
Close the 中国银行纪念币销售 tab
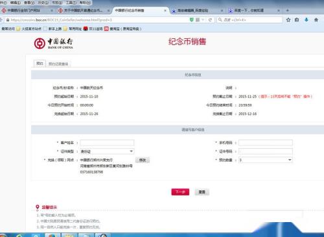[x=165, y=10]
